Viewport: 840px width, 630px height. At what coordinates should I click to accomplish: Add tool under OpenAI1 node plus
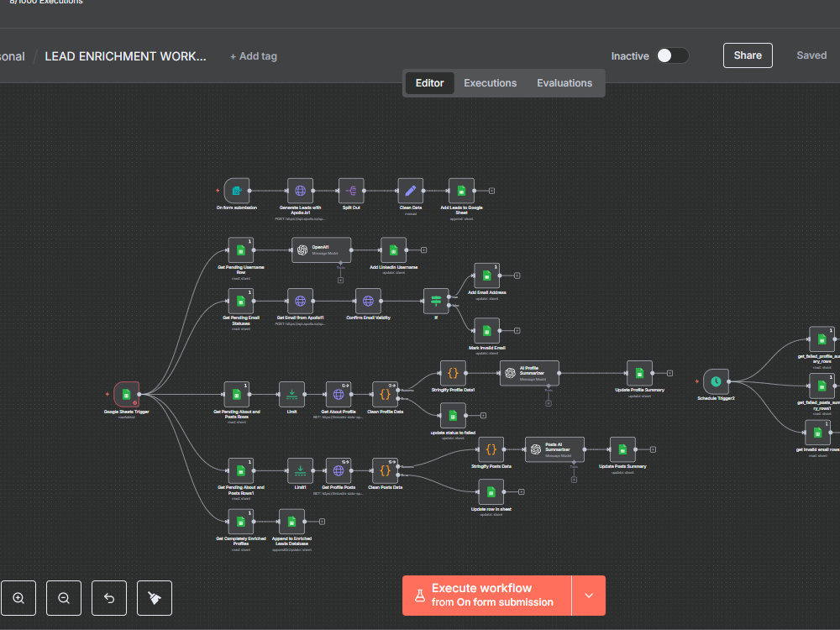[340, 281]
